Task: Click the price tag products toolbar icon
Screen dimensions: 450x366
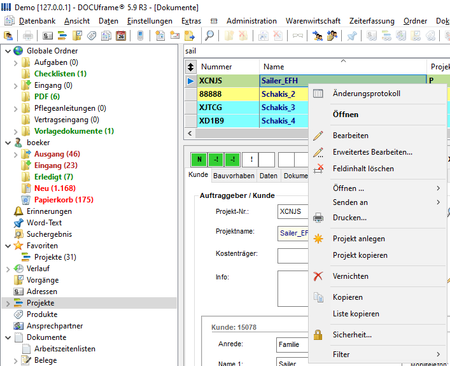Action: 92,36
